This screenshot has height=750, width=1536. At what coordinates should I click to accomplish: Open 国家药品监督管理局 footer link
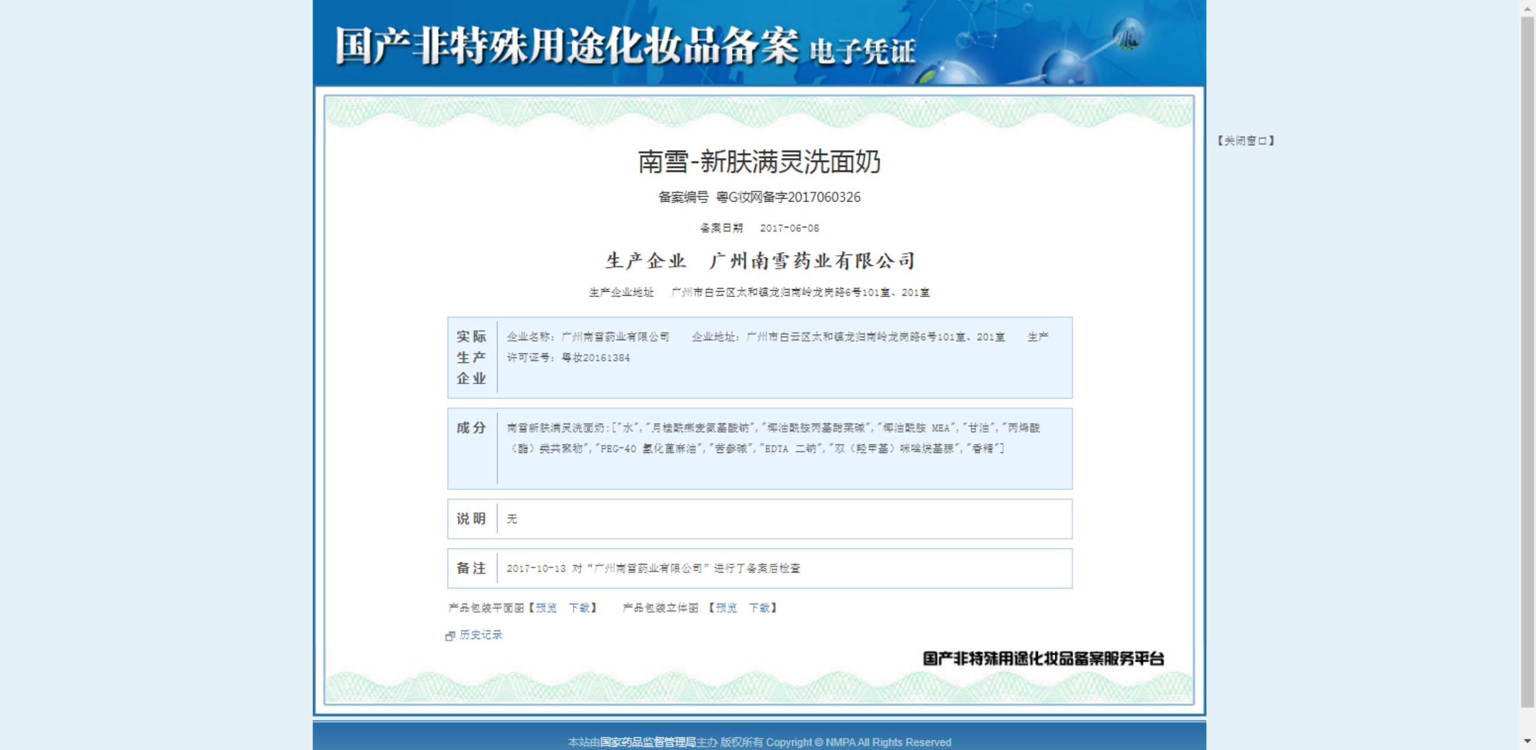[648, 742]
